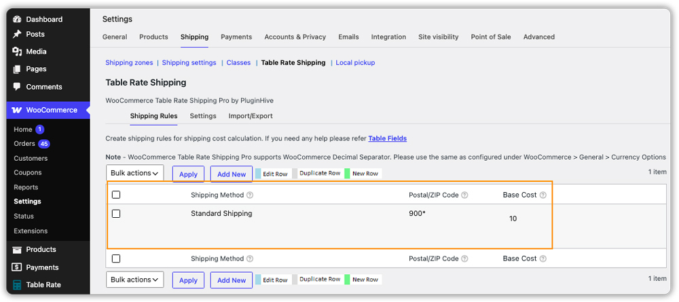Click the Payments dollar icon
This screenshot has width=679, height=302.
coord(17,267)
